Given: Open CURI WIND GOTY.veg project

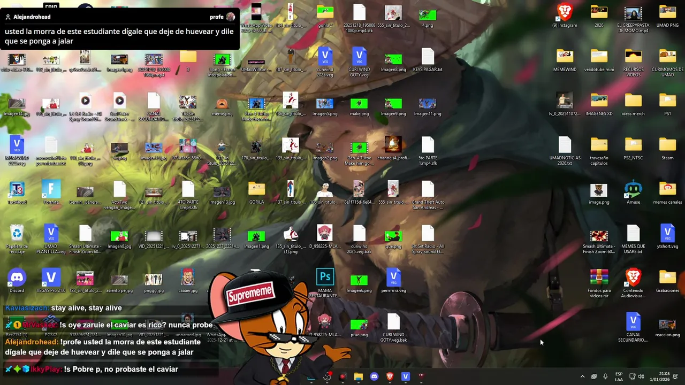Looking at the screenshot, I should pos(359,63).
